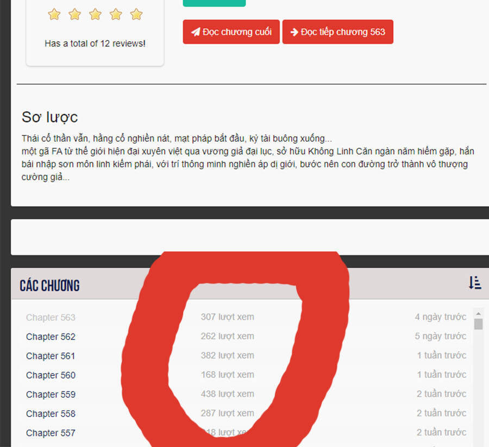The width and height of the screenshot is (489, 447).
Task: Give a five-star rating using the last star
Action: coord(136,15)
